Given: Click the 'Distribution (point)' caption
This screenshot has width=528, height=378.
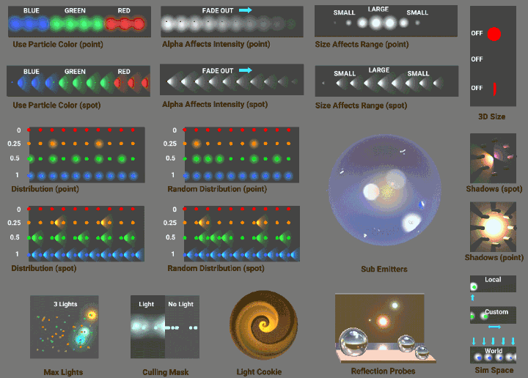Looking at the screenshot, I should click(x=45, y=189).
